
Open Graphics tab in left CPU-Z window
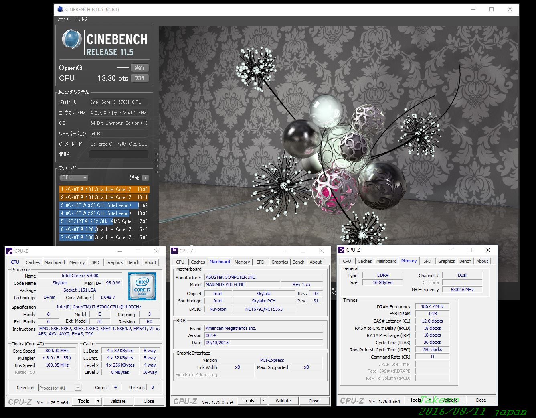[115, 262]
